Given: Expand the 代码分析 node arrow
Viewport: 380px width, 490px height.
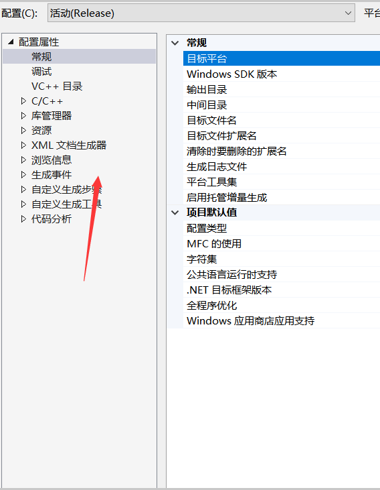Looking at the screenshot, I should point(23,219).
